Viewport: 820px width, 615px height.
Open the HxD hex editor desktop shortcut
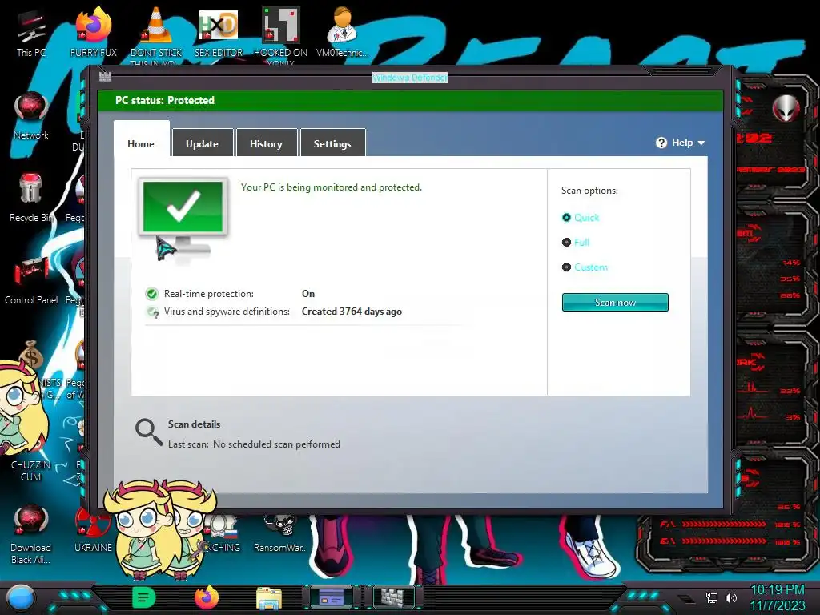coord(218,34)
